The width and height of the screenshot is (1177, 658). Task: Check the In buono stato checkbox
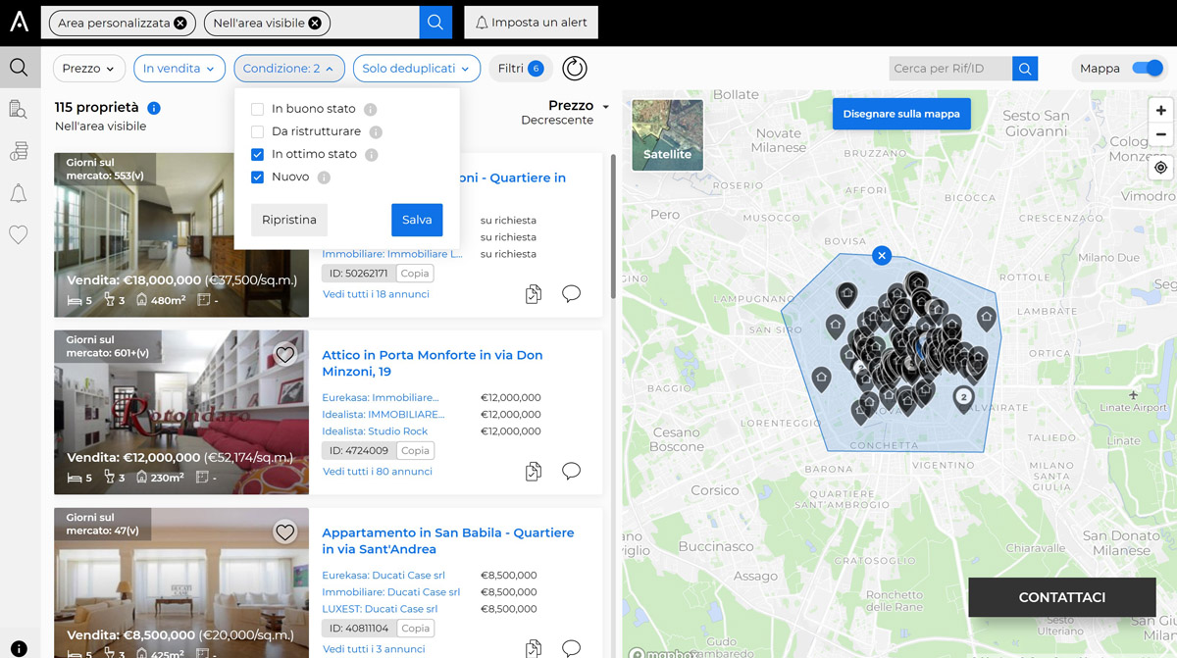pos(258,109)
